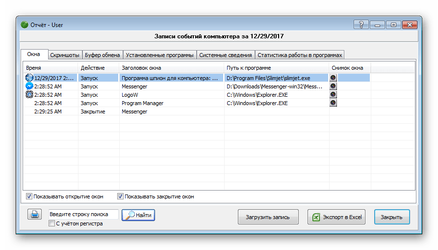The image size is (438, 250).
Task: Open the Буфер обмена tab
Action: tap(102, 55)
